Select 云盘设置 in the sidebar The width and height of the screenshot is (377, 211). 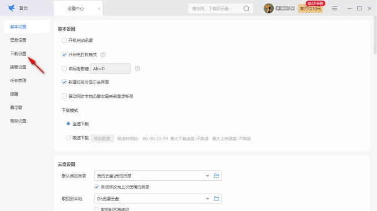(x=18, y=40)
